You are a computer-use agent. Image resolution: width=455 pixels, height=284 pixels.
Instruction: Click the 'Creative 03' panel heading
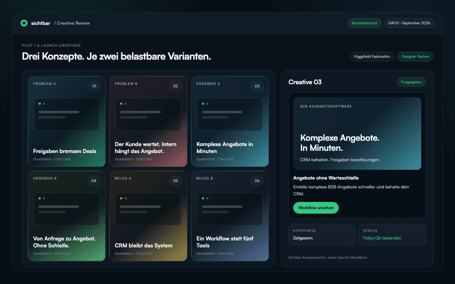305,82
